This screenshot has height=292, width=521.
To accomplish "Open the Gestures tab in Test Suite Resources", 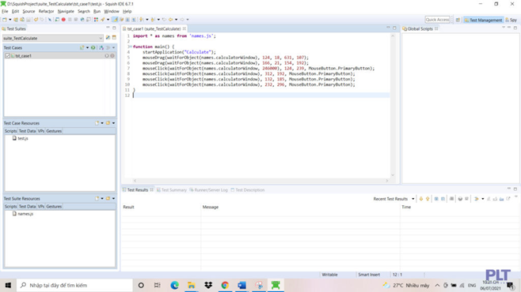I will [x=54, y=207].
